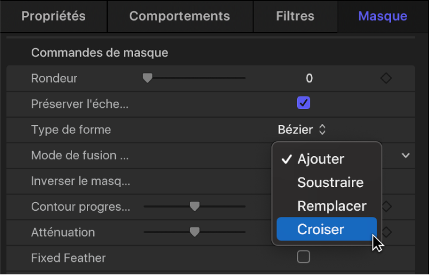Screen dimensions: 429x275
Task: Click the Contour progressif keyframe diamond icon
Action: [x=386, y=207]
